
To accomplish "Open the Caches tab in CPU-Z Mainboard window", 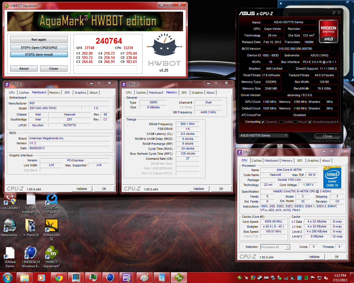I will (24, 93).
